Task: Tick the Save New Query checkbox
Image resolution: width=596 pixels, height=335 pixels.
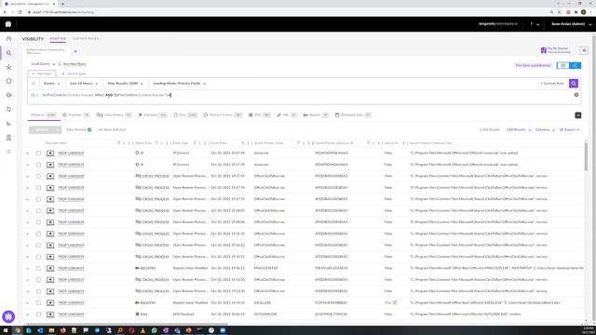Action: pos(60,64)
